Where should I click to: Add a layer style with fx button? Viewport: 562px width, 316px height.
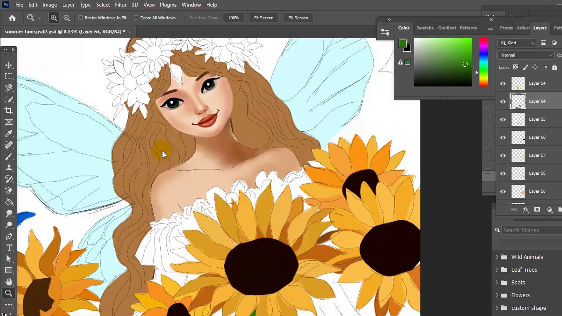526,210
